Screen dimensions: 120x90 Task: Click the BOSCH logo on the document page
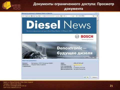click(x=84, y=36)
